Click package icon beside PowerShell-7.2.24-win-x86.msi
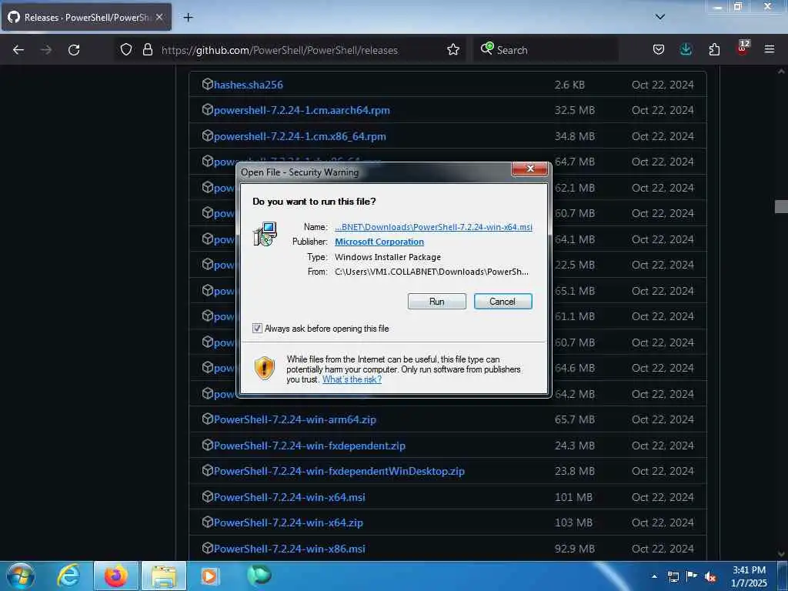 point(208,548)
